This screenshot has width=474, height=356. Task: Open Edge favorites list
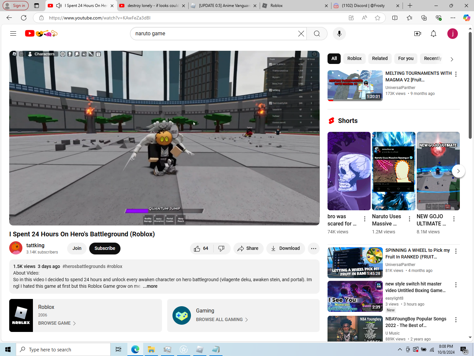point(409,18)
